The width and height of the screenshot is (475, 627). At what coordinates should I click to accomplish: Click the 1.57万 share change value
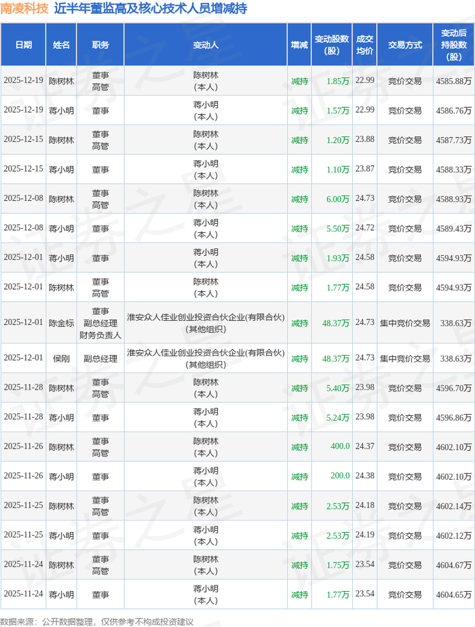(338, 111)
